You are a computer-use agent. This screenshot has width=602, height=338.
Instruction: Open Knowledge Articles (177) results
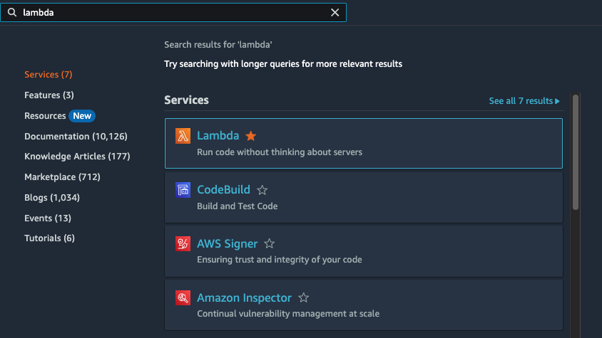pos(77,157)
